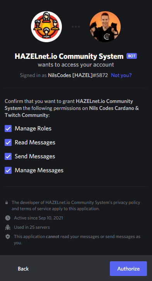Viewport: 152px width, 281px height.
Task: Click the BOT badge next to app name
Action: click(x=132, y=56)
